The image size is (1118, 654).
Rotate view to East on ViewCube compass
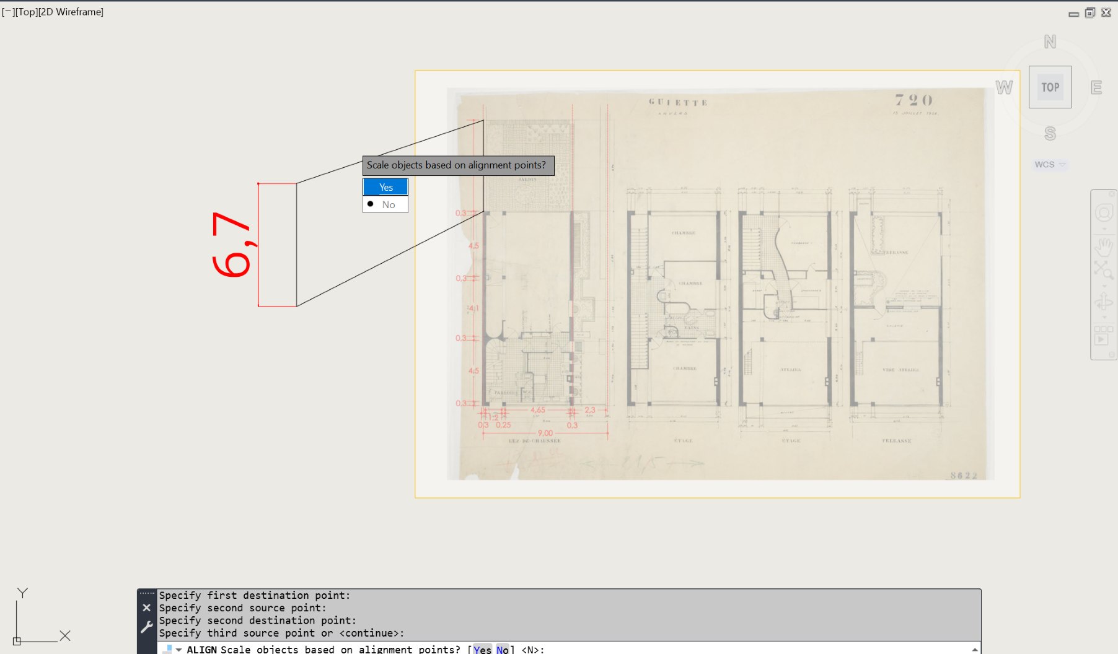1096,87
